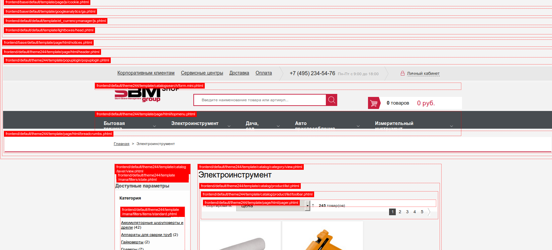Open the gray roller product thumbnail
This screenshot has height=250, width=552.
(240, 236)
